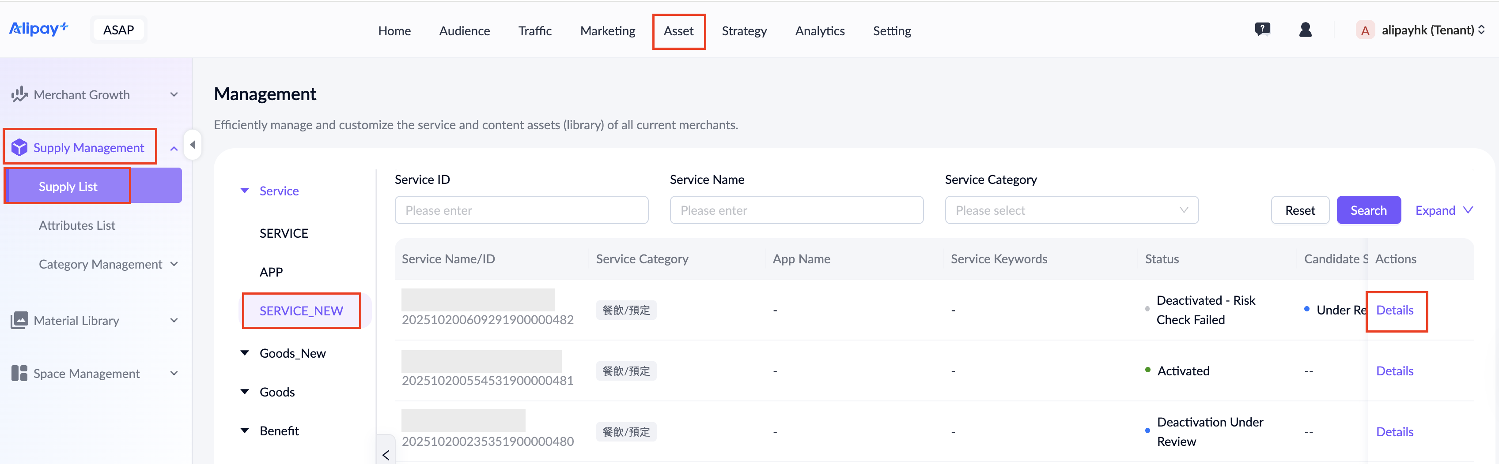Click the Supply Management cube icon
This screenshot has width=1499, height=464.
(x=19, y=148)
